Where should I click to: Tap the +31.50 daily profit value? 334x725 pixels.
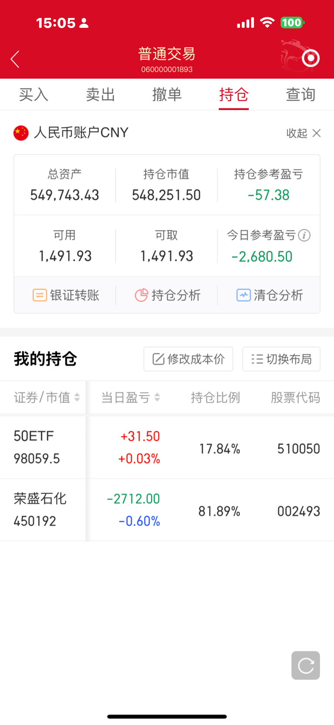(x=140, y=436)
